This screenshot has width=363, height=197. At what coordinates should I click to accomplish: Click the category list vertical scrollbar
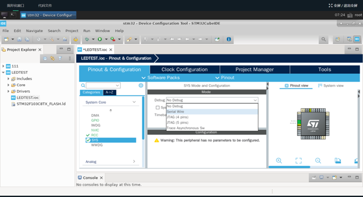(143, 118)
